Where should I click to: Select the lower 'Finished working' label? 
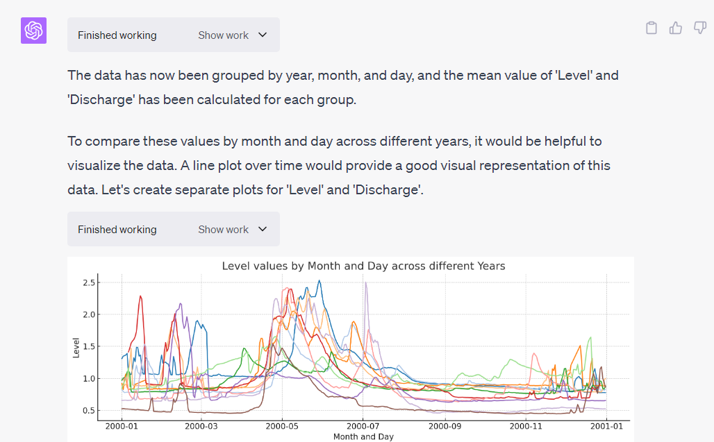tap(117, 229)
